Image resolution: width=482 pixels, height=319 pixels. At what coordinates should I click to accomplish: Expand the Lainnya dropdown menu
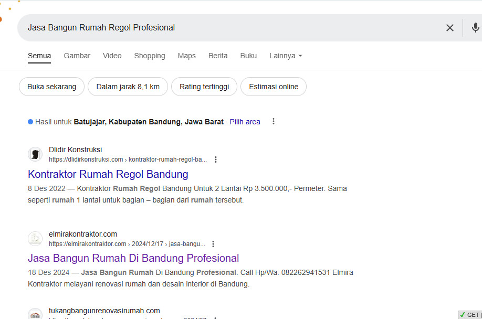pos(286,56)
